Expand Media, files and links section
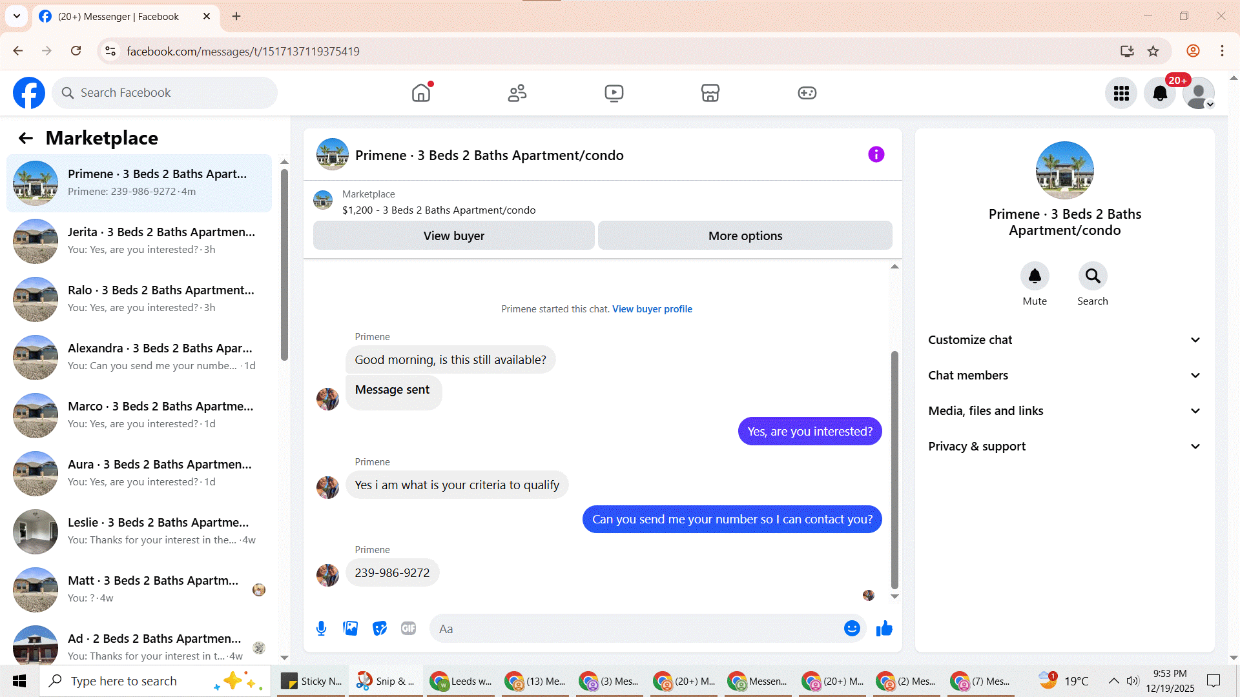Viewport: 1240px width, 697px height. point(1064,411)
